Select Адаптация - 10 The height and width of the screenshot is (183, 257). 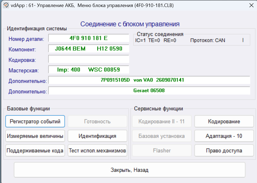click(x=224, y=136)
